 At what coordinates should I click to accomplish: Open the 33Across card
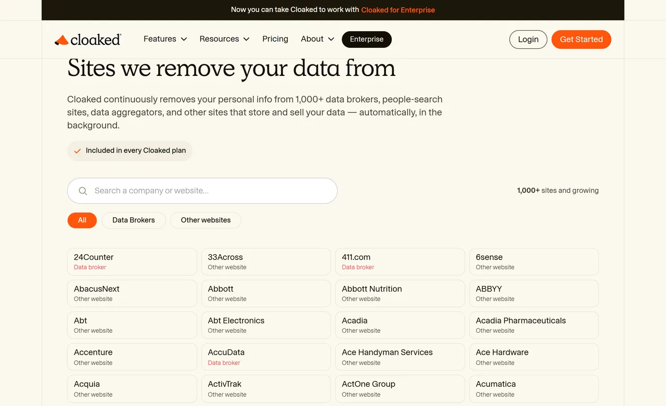[x=266, y=261]
